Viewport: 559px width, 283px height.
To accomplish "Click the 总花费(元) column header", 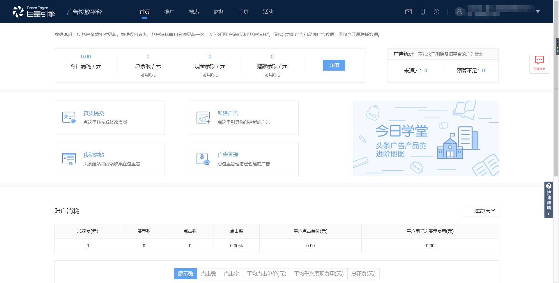I will click(x=88, y=231).
